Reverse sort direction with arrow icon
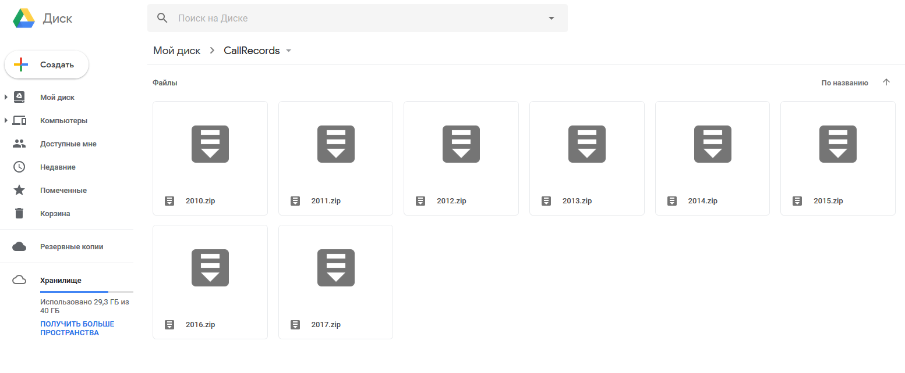This screenshot has height=373, width=905. [886, 83]
